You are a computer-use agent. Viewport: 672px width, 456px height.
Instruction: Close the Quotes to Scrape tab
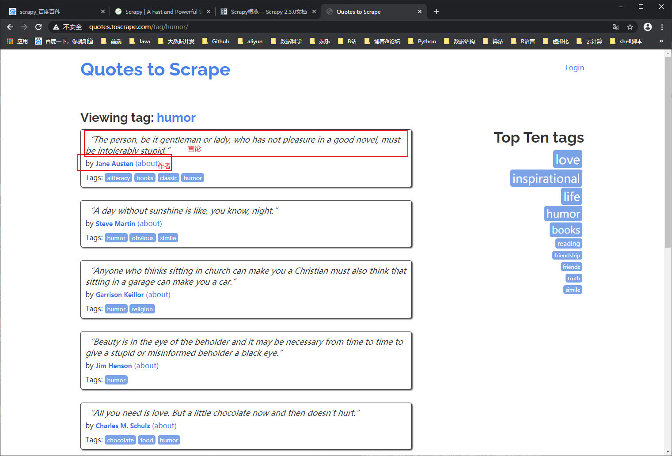pos(420,11)
